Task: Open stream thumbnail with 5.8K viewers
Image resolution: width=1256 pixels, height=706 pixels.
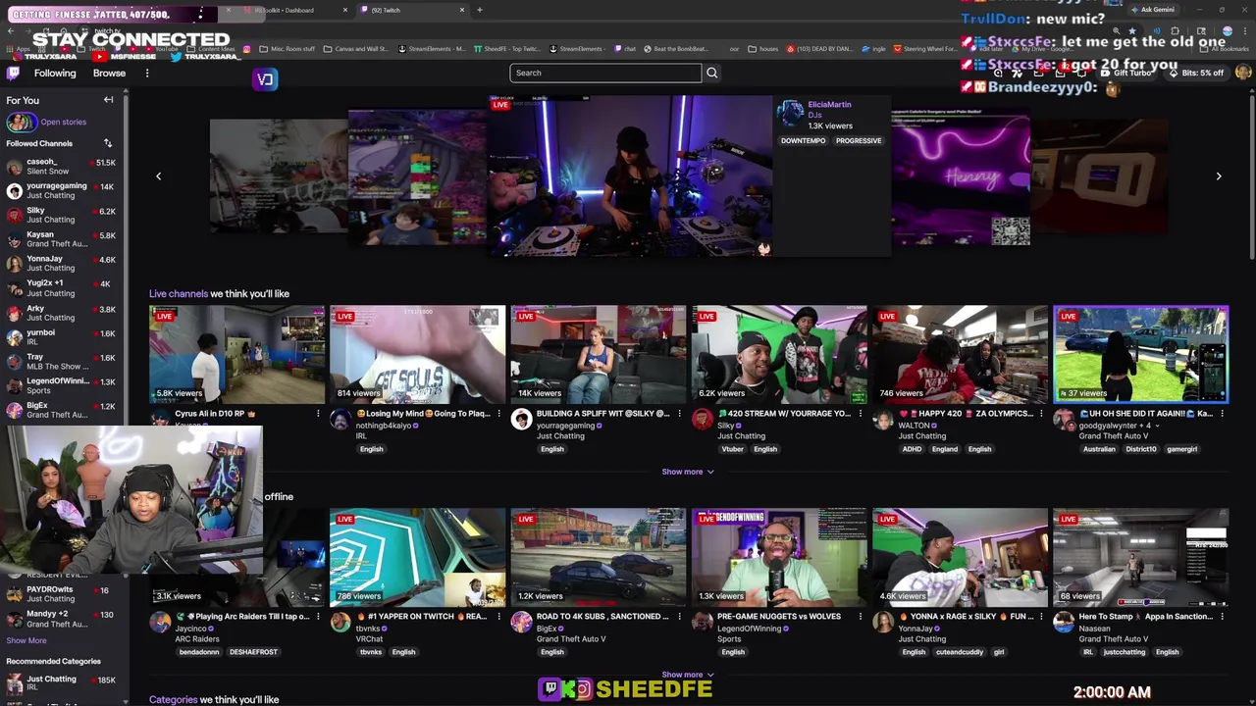Action: click(236, 354)
